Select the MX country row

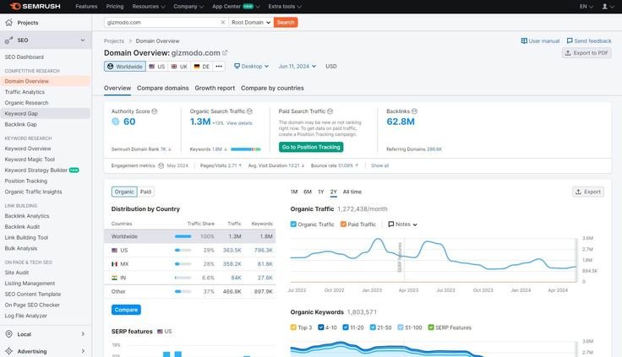point(189,264)
